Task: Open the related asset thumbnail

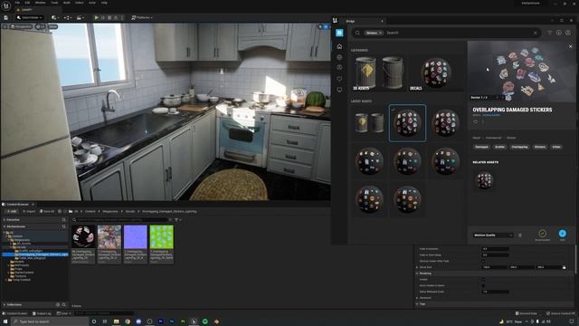Action: tap(485, 181)
